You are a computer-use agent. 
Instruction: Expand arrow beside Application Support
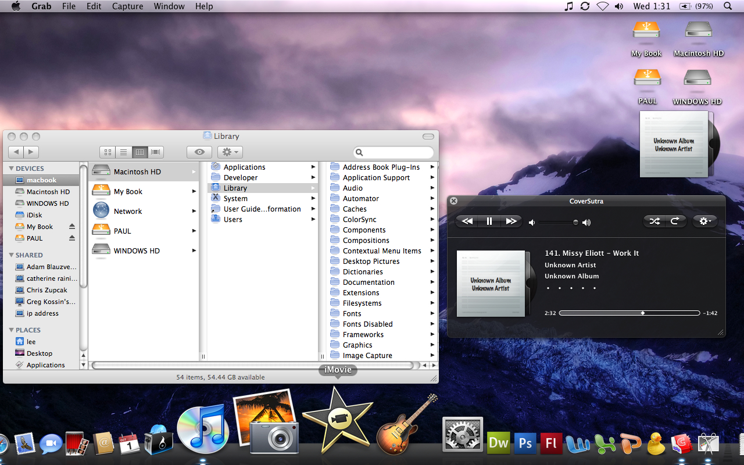[432, 178]
